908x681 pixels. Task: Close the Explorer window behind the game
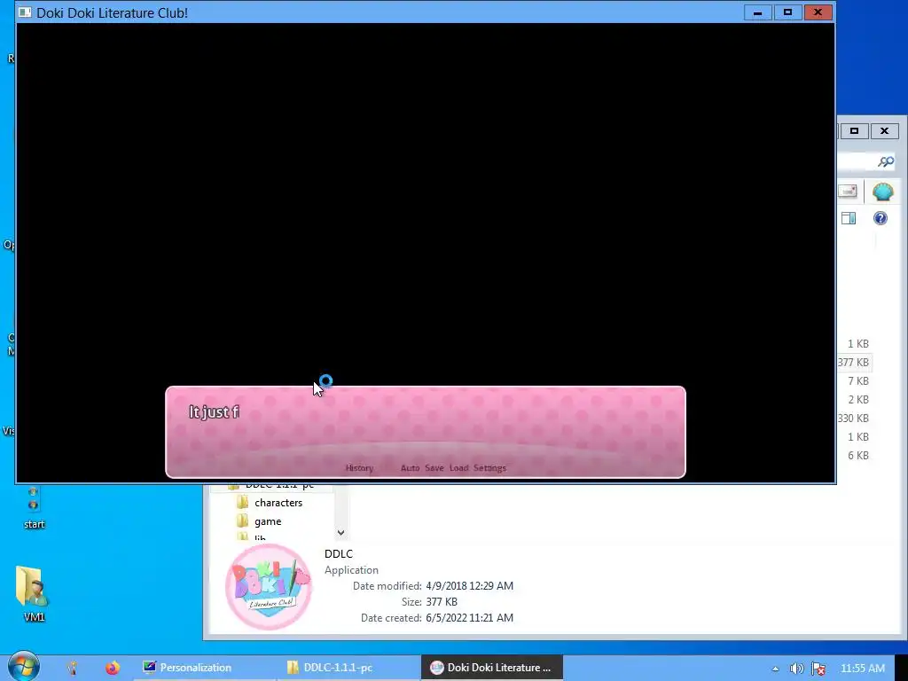point(884,131)
